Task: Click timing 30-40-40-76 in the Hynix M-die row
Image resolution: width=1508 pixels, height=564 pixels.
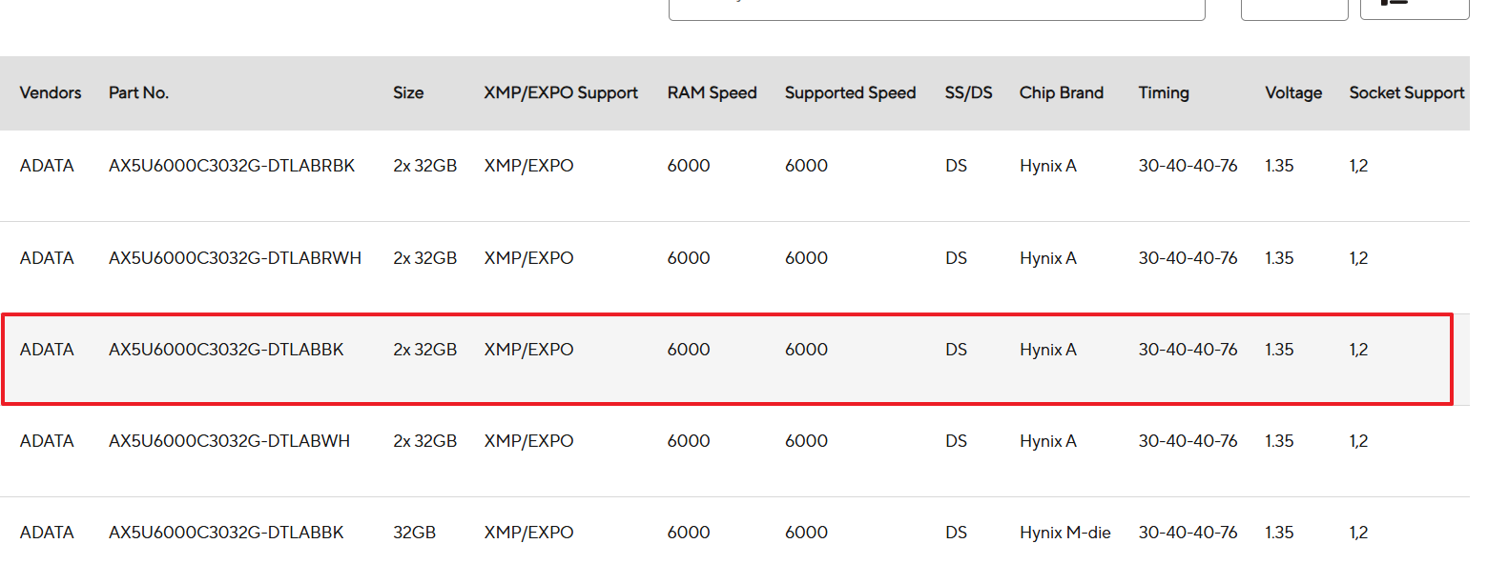Action: click(x=1188, y=533)
